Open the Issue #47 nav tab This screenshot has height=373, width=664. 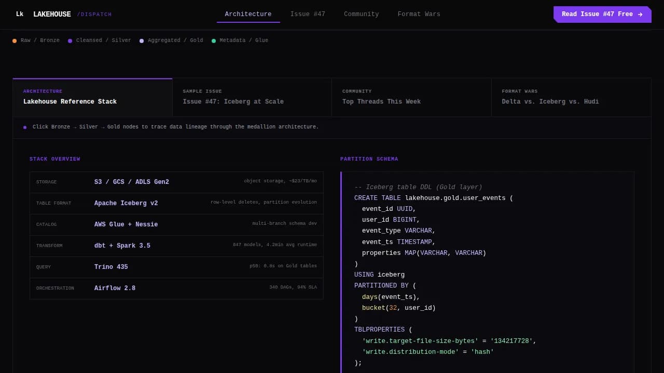[x=308, y=15]
